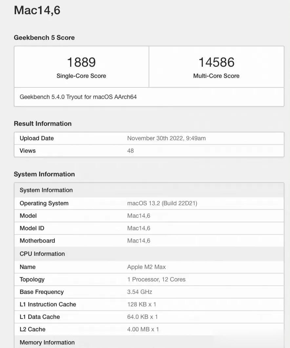Click the 4.00 MB x 1 L2 cache value
The width and height of the screenshot is (290, 348).
(x=143, y=329)
